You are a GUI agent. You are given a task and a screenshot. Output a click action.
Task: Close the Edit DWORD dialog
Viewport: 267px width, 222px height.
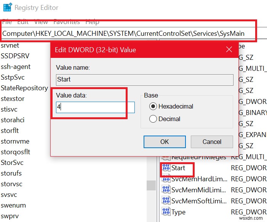point(229,50)
